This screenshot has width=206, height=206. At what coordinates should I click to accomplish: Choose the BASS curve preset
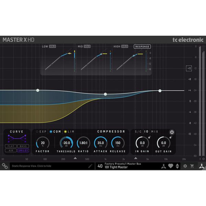pyautogui.click(x=23, y=146)
